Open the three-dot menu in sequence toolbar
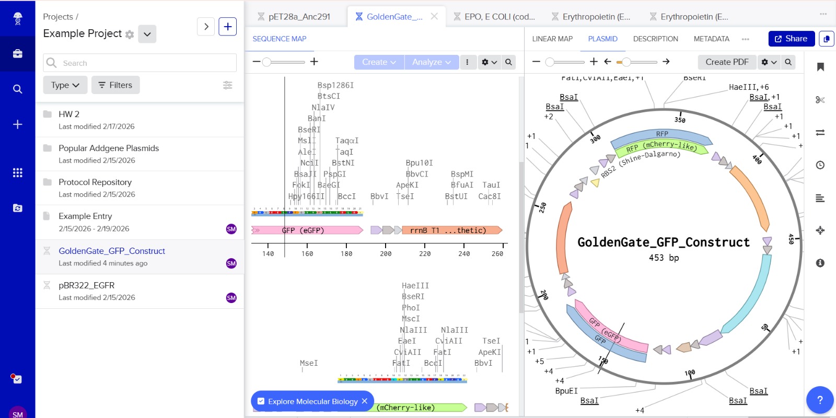Viewport: 836px width, 418px height. pyautogui.click(x=467, y=62)
